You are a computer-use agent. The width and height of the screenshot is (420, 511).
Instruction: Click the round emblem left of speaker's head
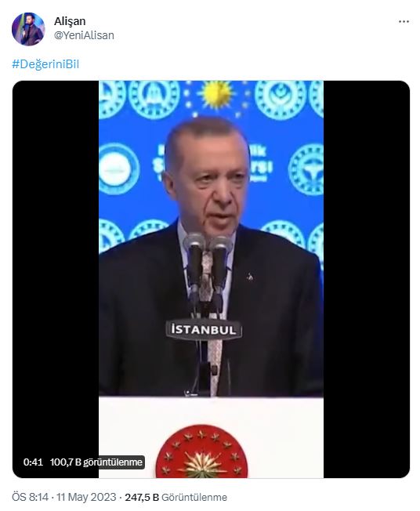coord(119,169)
